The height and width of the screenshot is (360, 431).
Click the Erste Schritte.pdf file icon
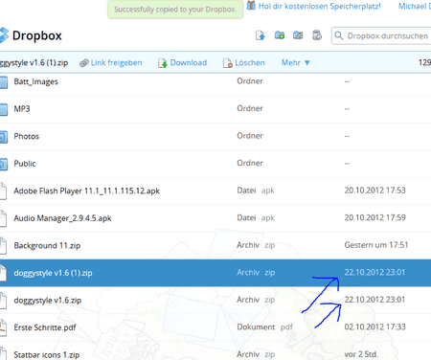3,327
